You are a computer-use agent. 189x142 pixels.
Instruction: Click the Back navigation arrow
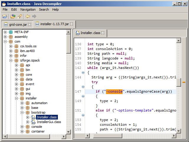(x=28, y=16)
